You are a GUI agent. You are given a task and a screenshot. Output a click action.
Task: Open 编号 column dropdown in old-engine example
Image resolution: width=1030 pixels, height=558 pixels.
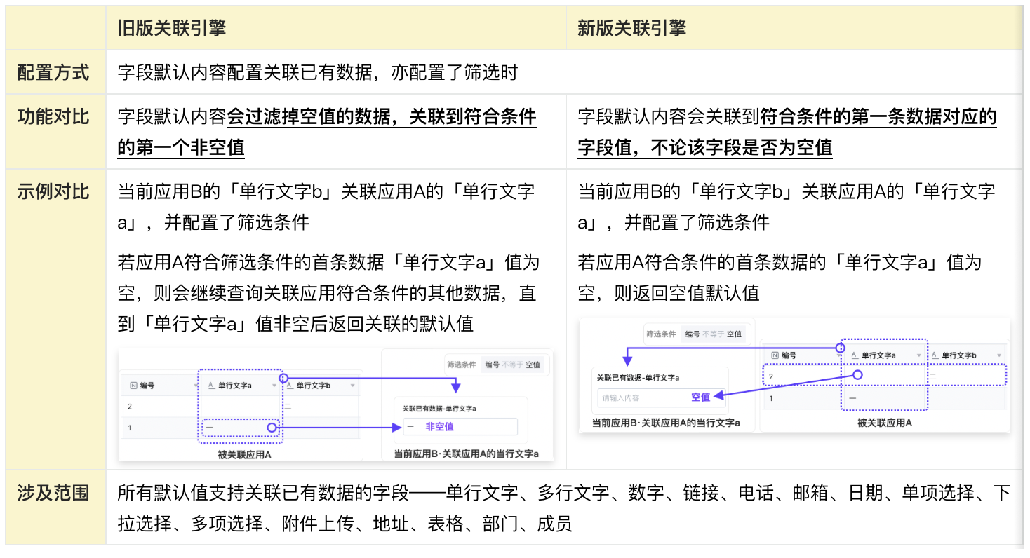click(x=196, y=386)
